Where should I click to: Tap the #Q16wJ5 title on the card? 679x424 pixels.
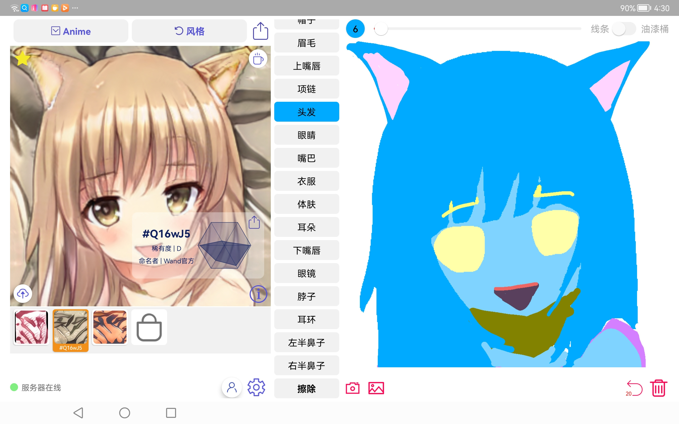tap(166, 233)
